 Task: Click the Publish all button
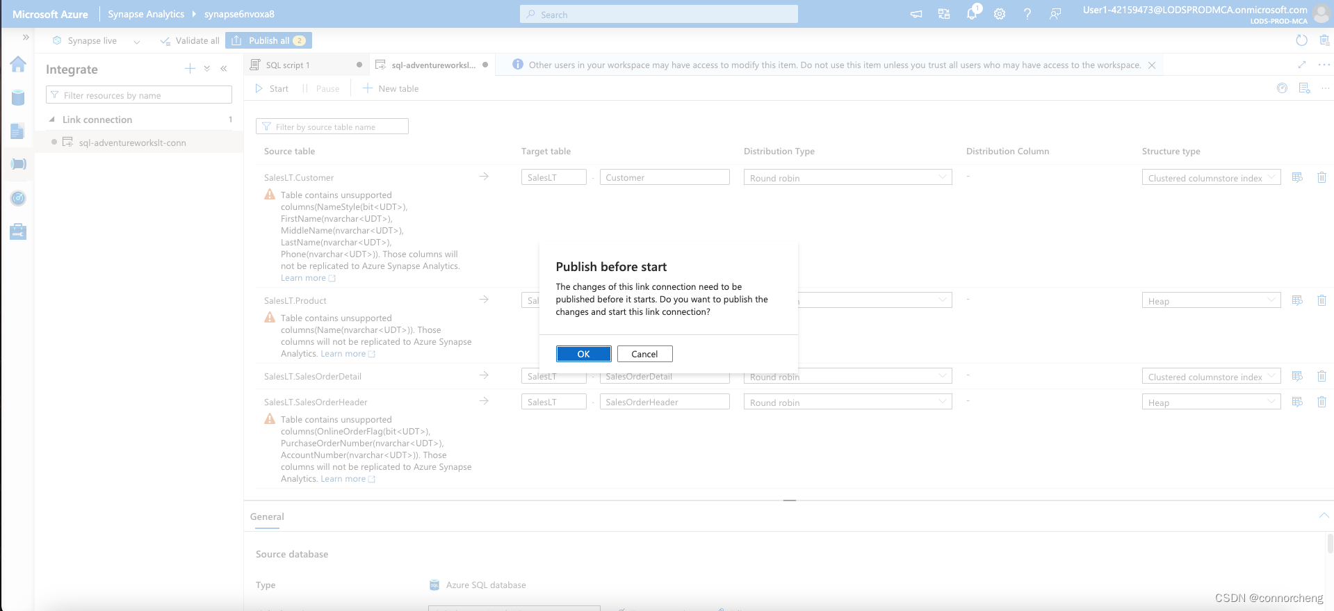268,40
